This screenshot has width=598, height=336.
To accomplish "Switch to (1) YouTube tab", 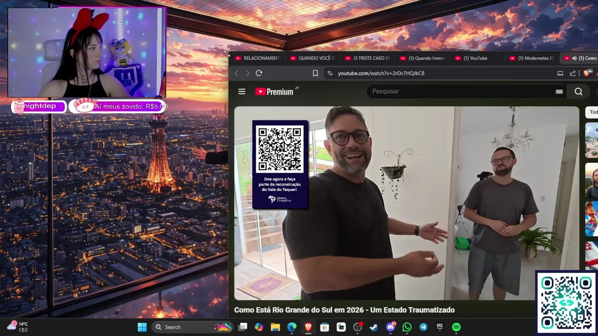I will point(478,58).
